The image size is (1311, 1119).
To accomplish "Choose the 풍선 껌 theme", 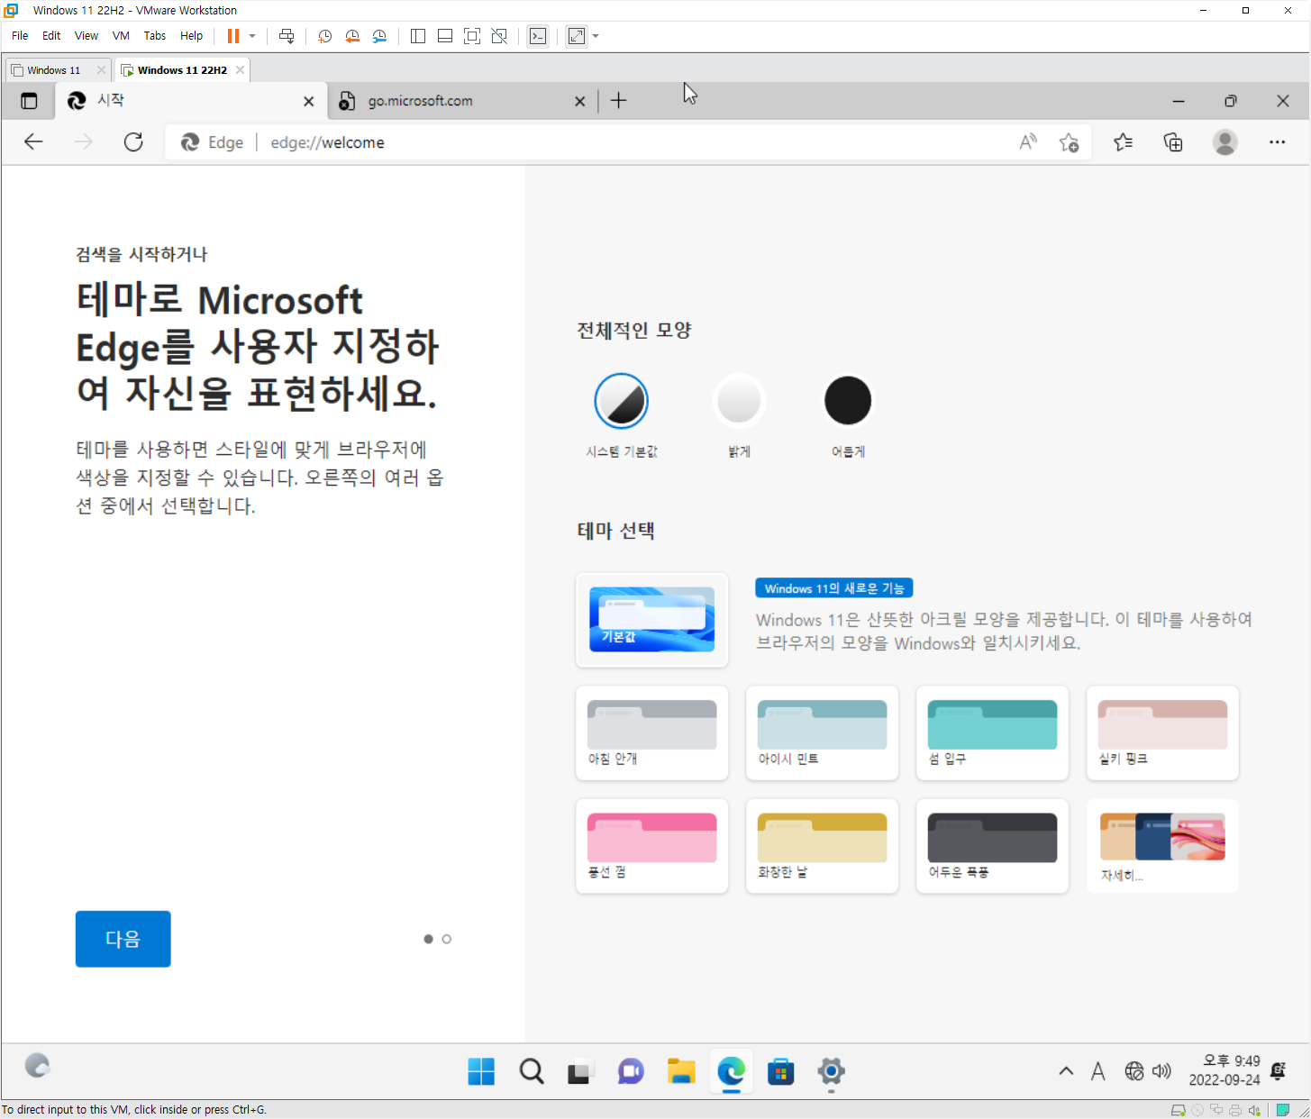I will pyautogui.click(x=651, y=846).
